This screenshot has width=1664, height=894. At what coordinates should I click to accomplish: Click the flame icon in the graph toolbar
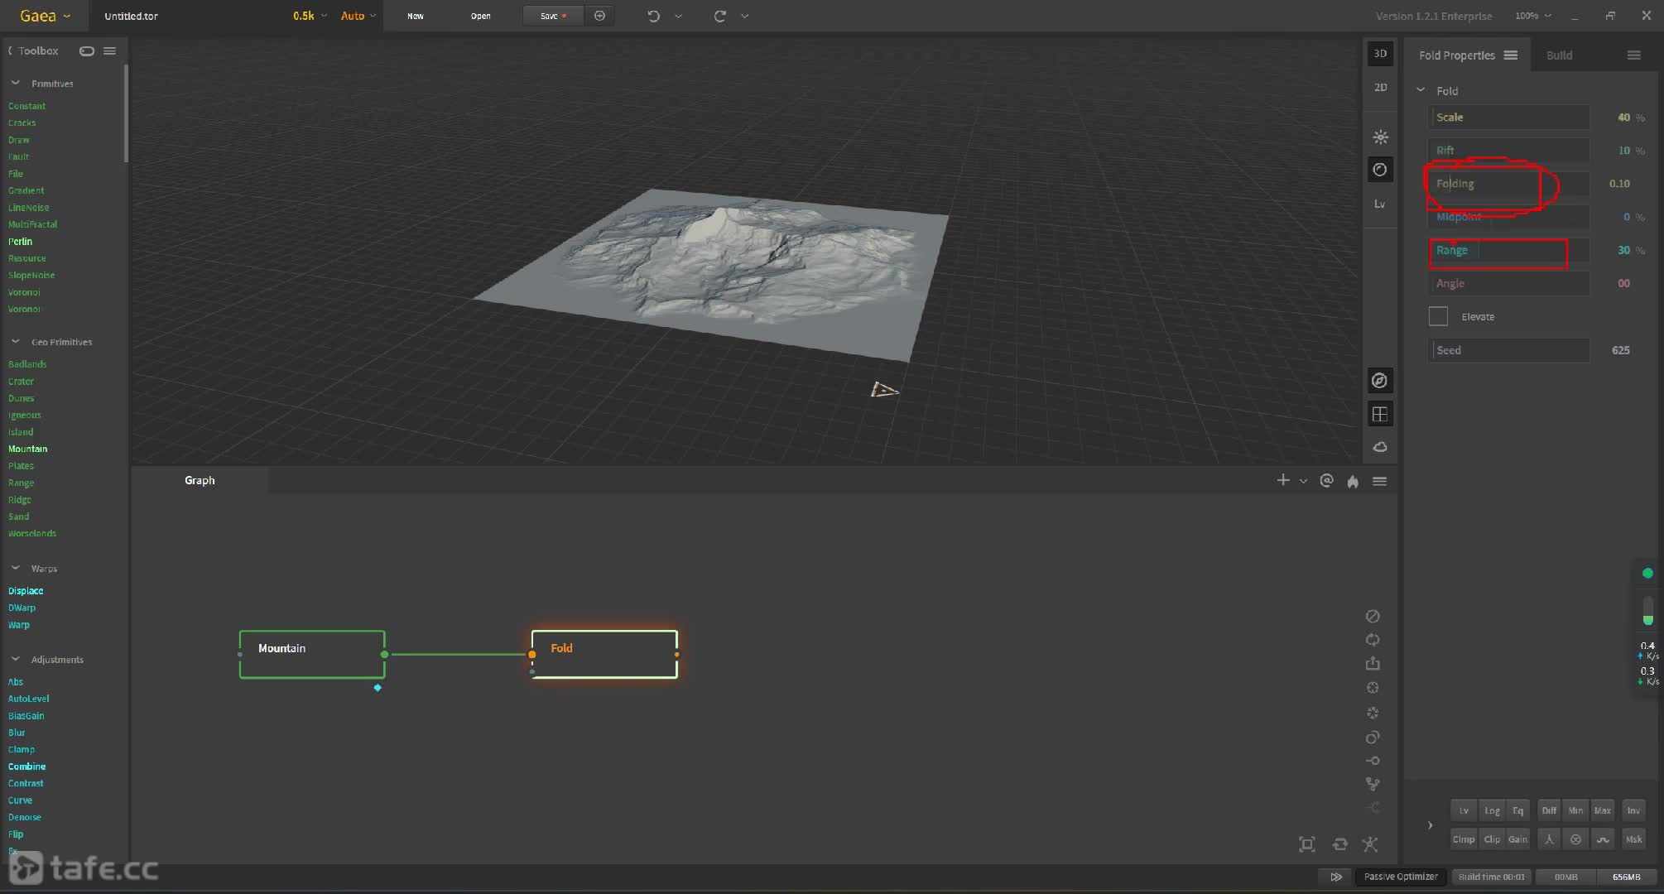tap(1353, 481)
